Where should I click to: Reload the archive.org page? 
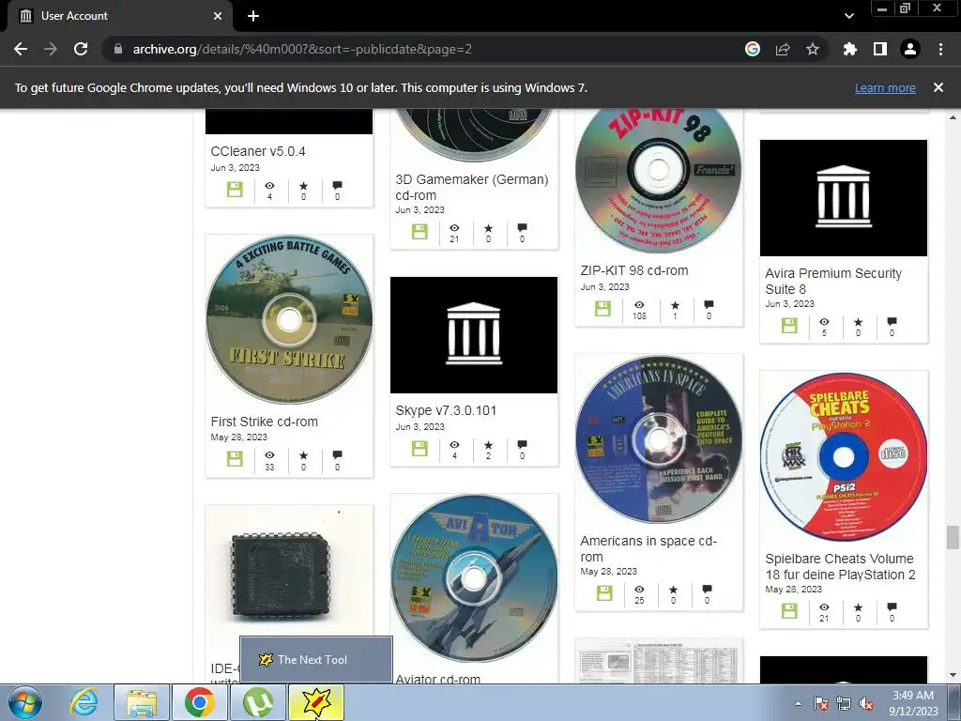81,49
